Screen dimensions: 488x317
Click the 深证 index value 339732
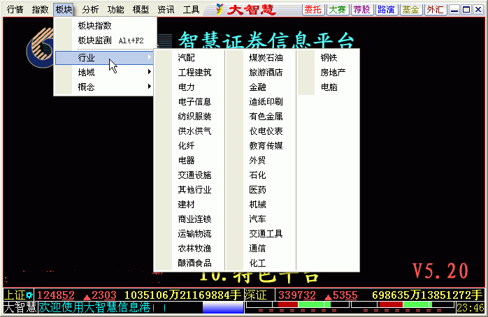[x=297, y=295]
